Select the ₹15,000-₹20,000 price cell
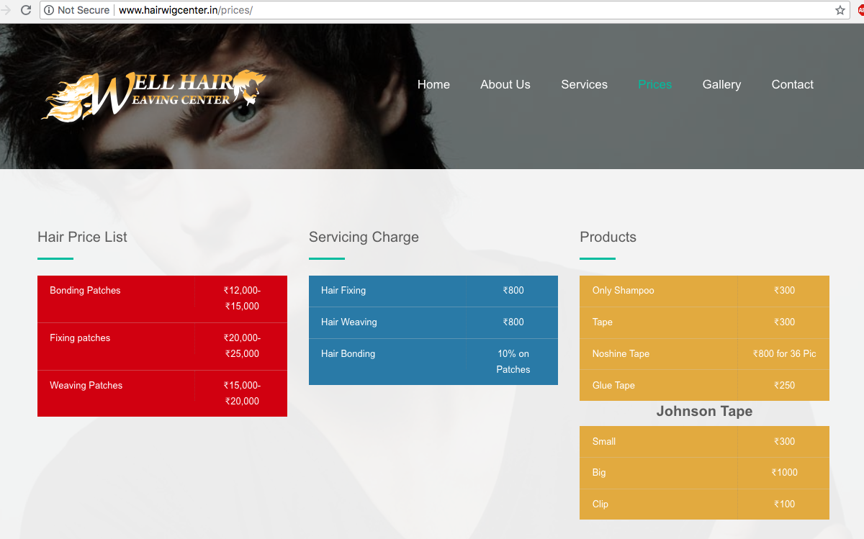 click(x=241, y=394)
